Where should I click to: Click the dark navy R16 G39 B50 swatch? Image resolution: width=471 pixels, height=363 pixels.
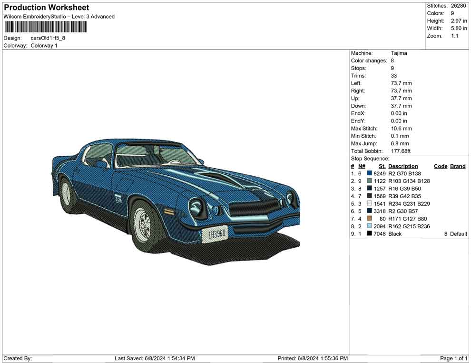[369, 188]
